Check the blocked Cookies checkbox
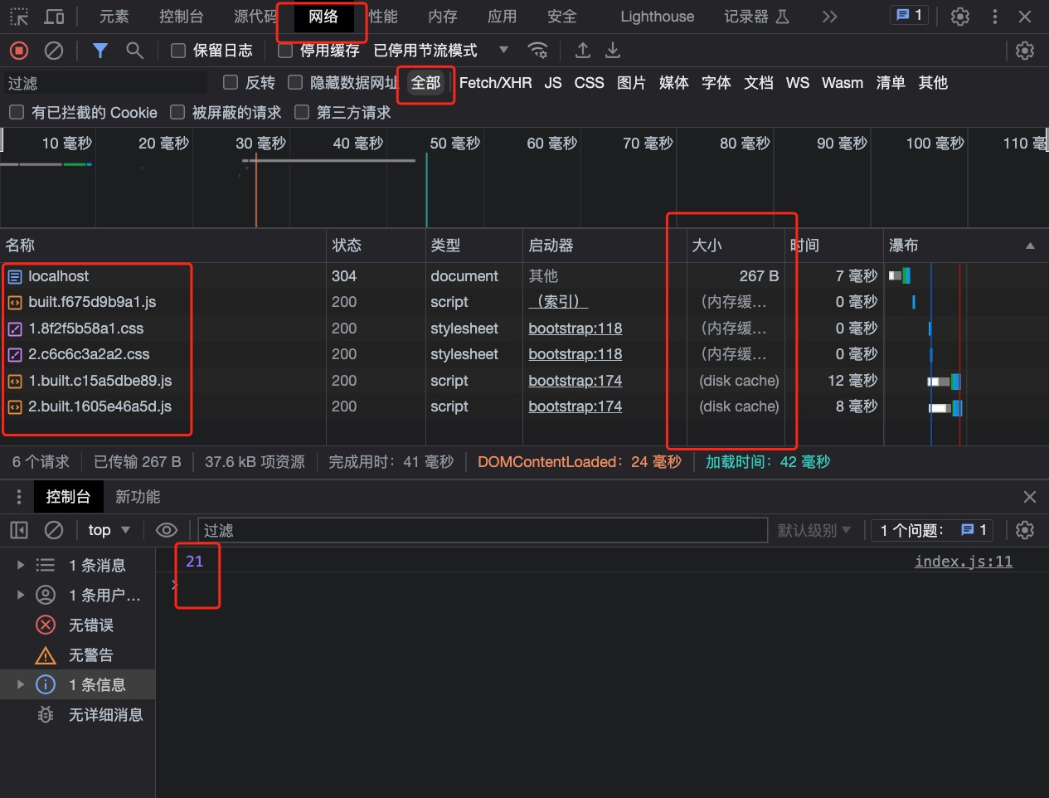 pyautogui.click(x=16, y=112)
